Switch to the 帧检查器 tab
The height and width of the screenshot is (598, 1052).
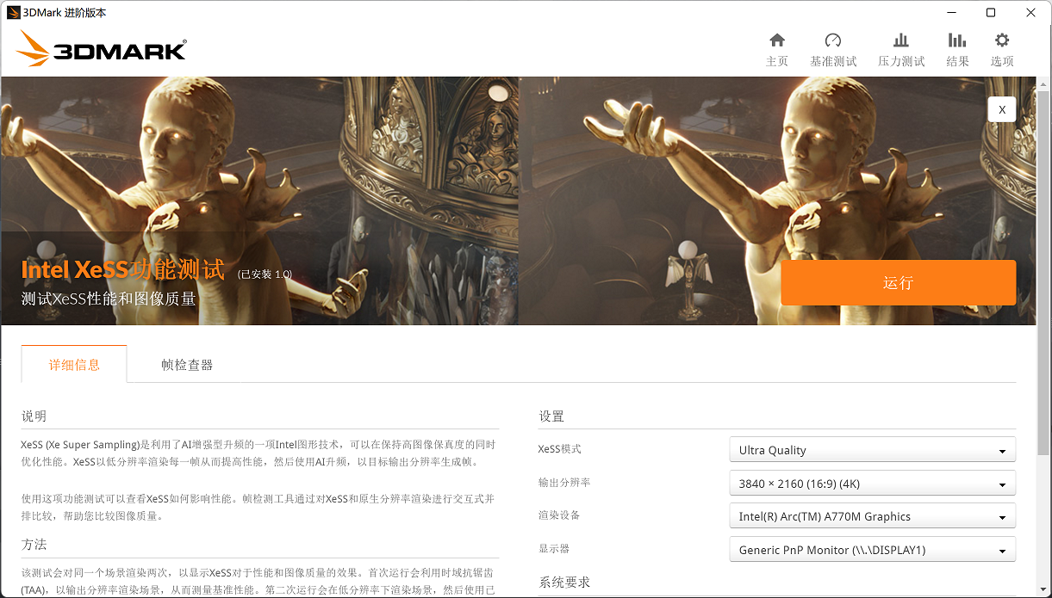[187, 365]
